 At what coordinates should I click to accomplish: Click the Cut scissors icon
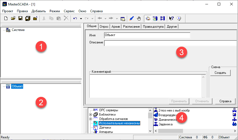44,18
